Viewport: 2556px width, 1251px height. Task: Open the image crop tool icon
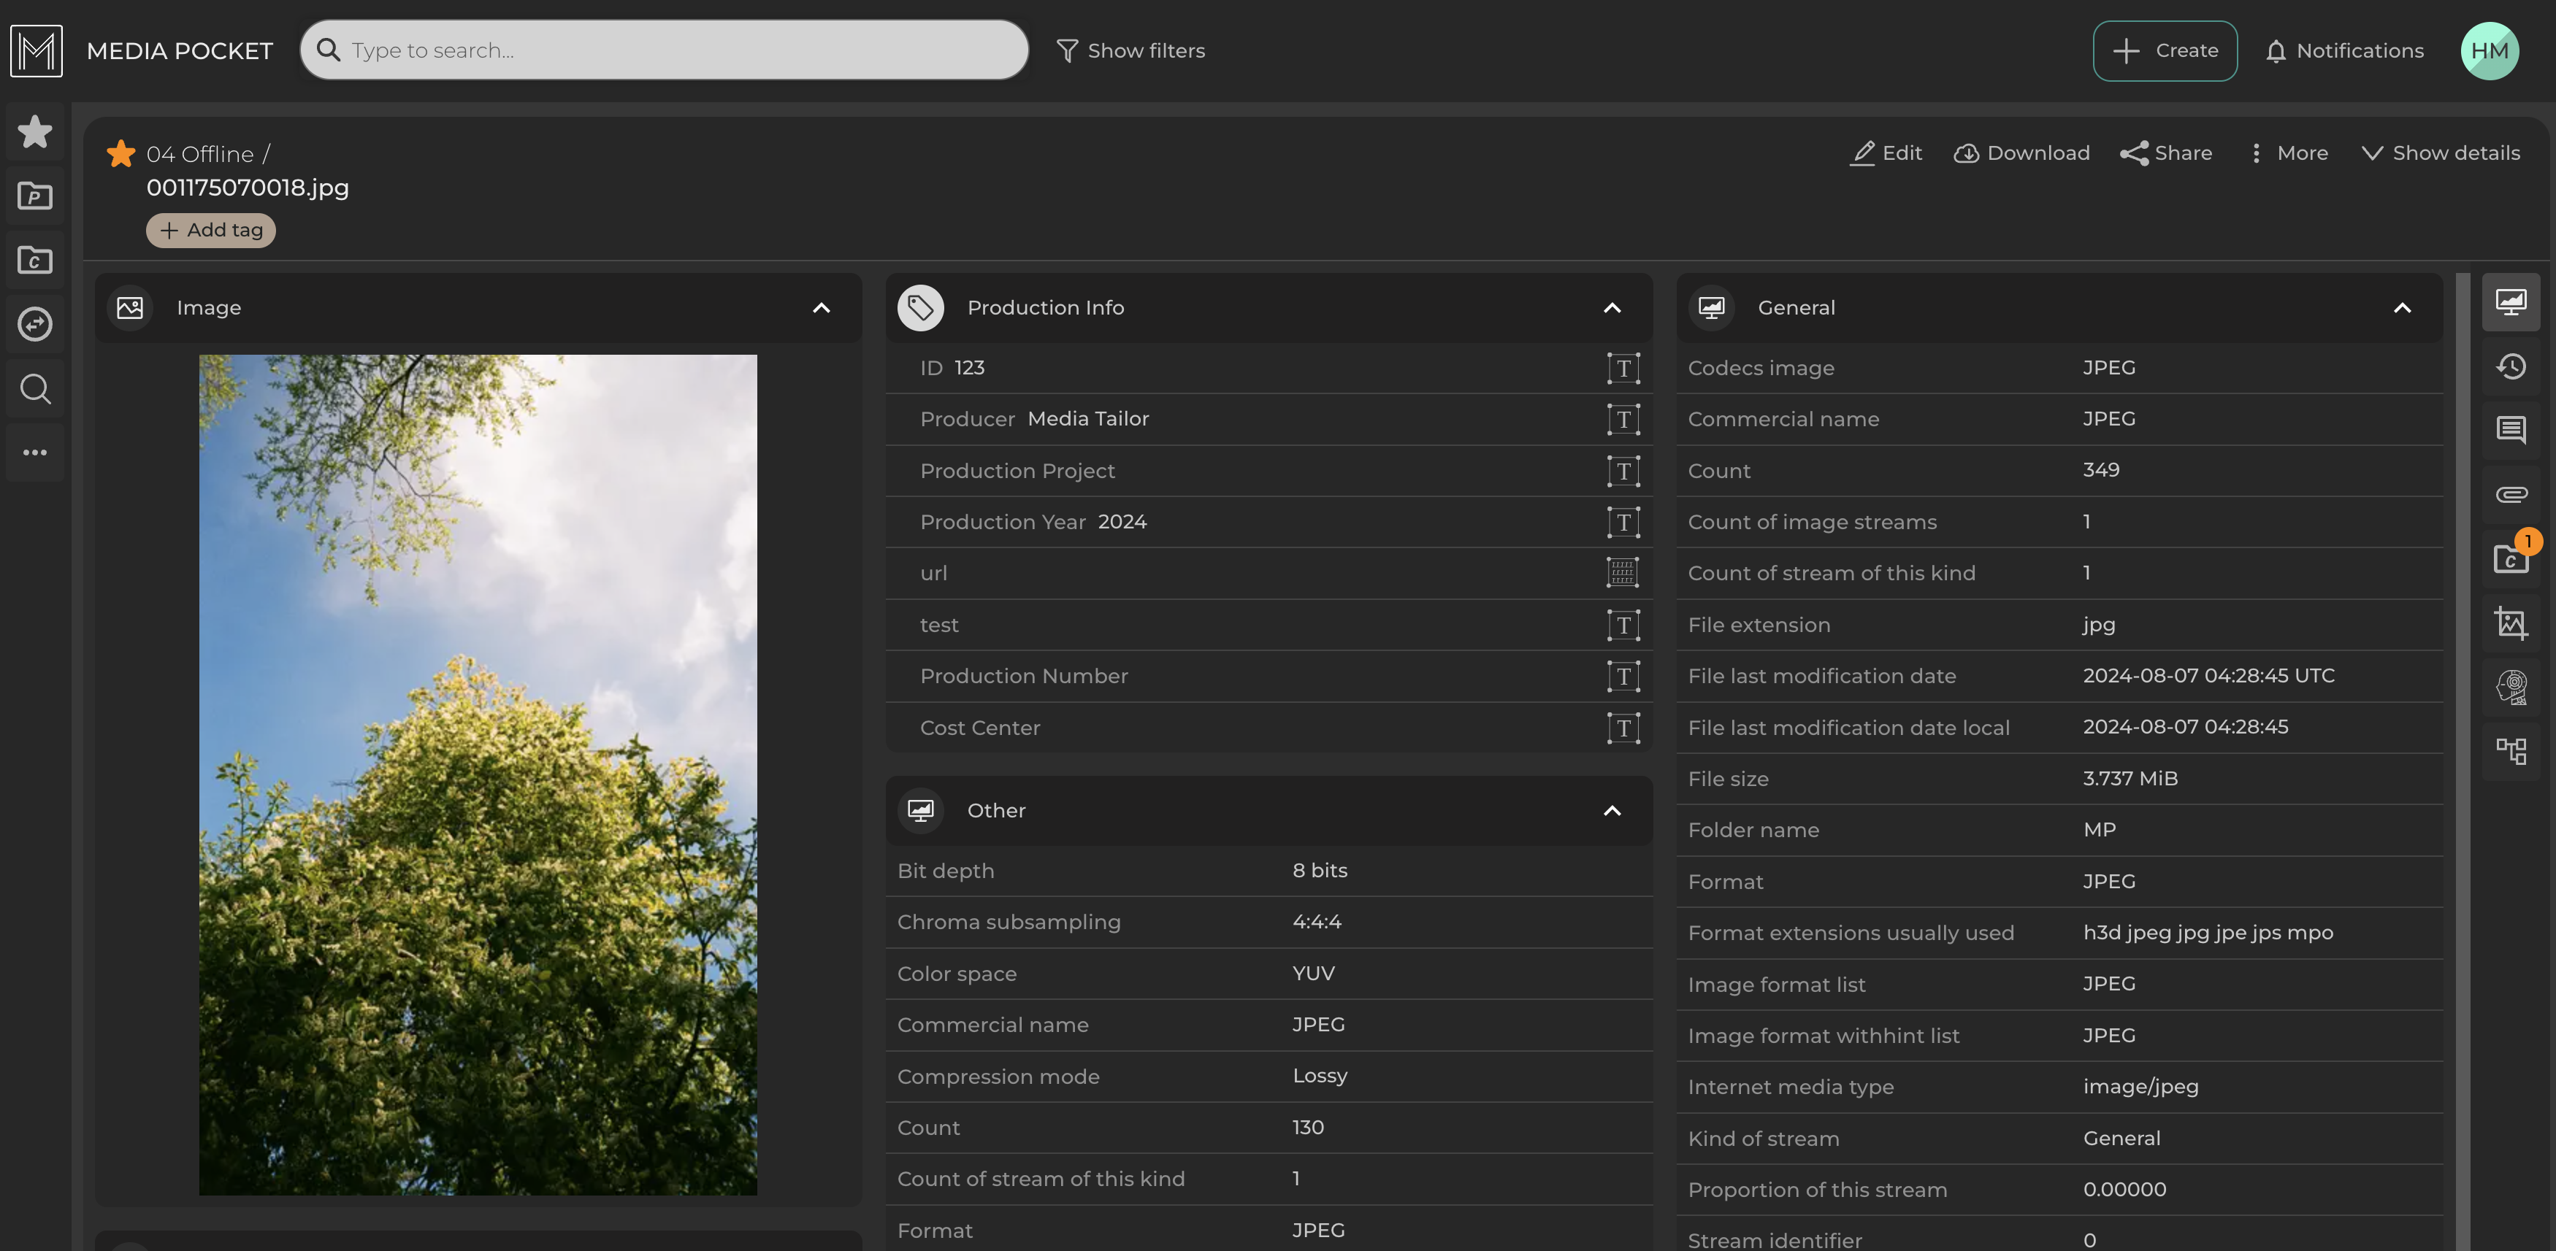pos(2511,623)
